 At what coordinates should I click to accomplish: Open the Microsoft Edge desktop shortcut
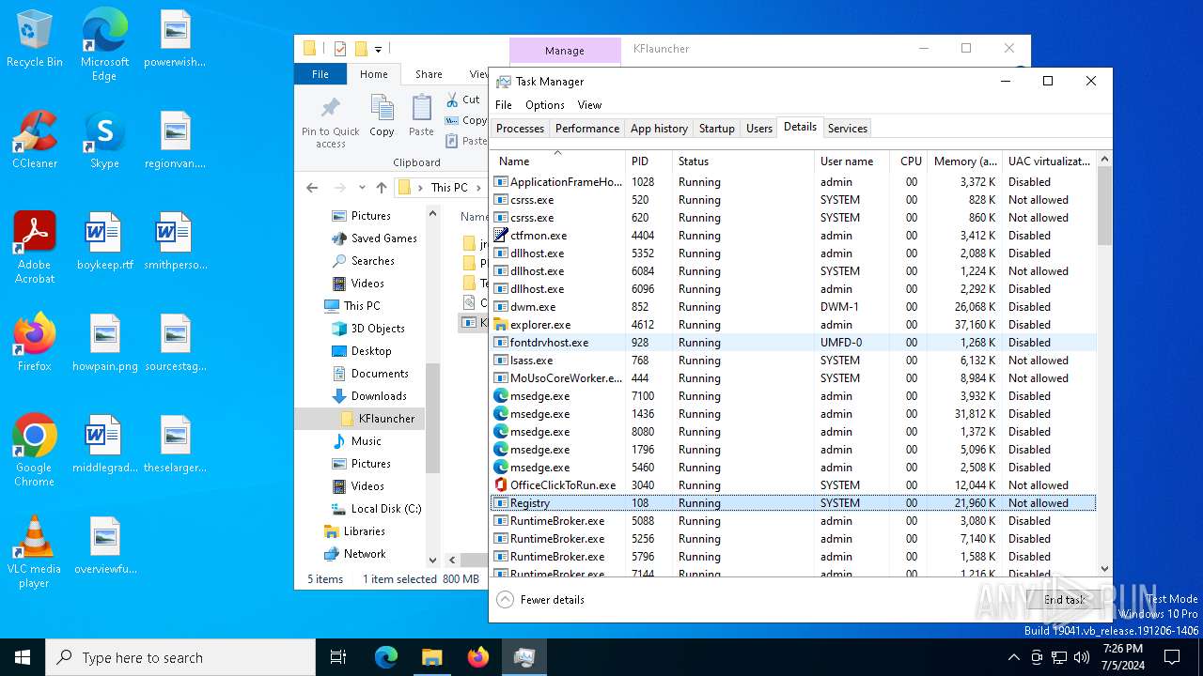click(x=104, y=45)
